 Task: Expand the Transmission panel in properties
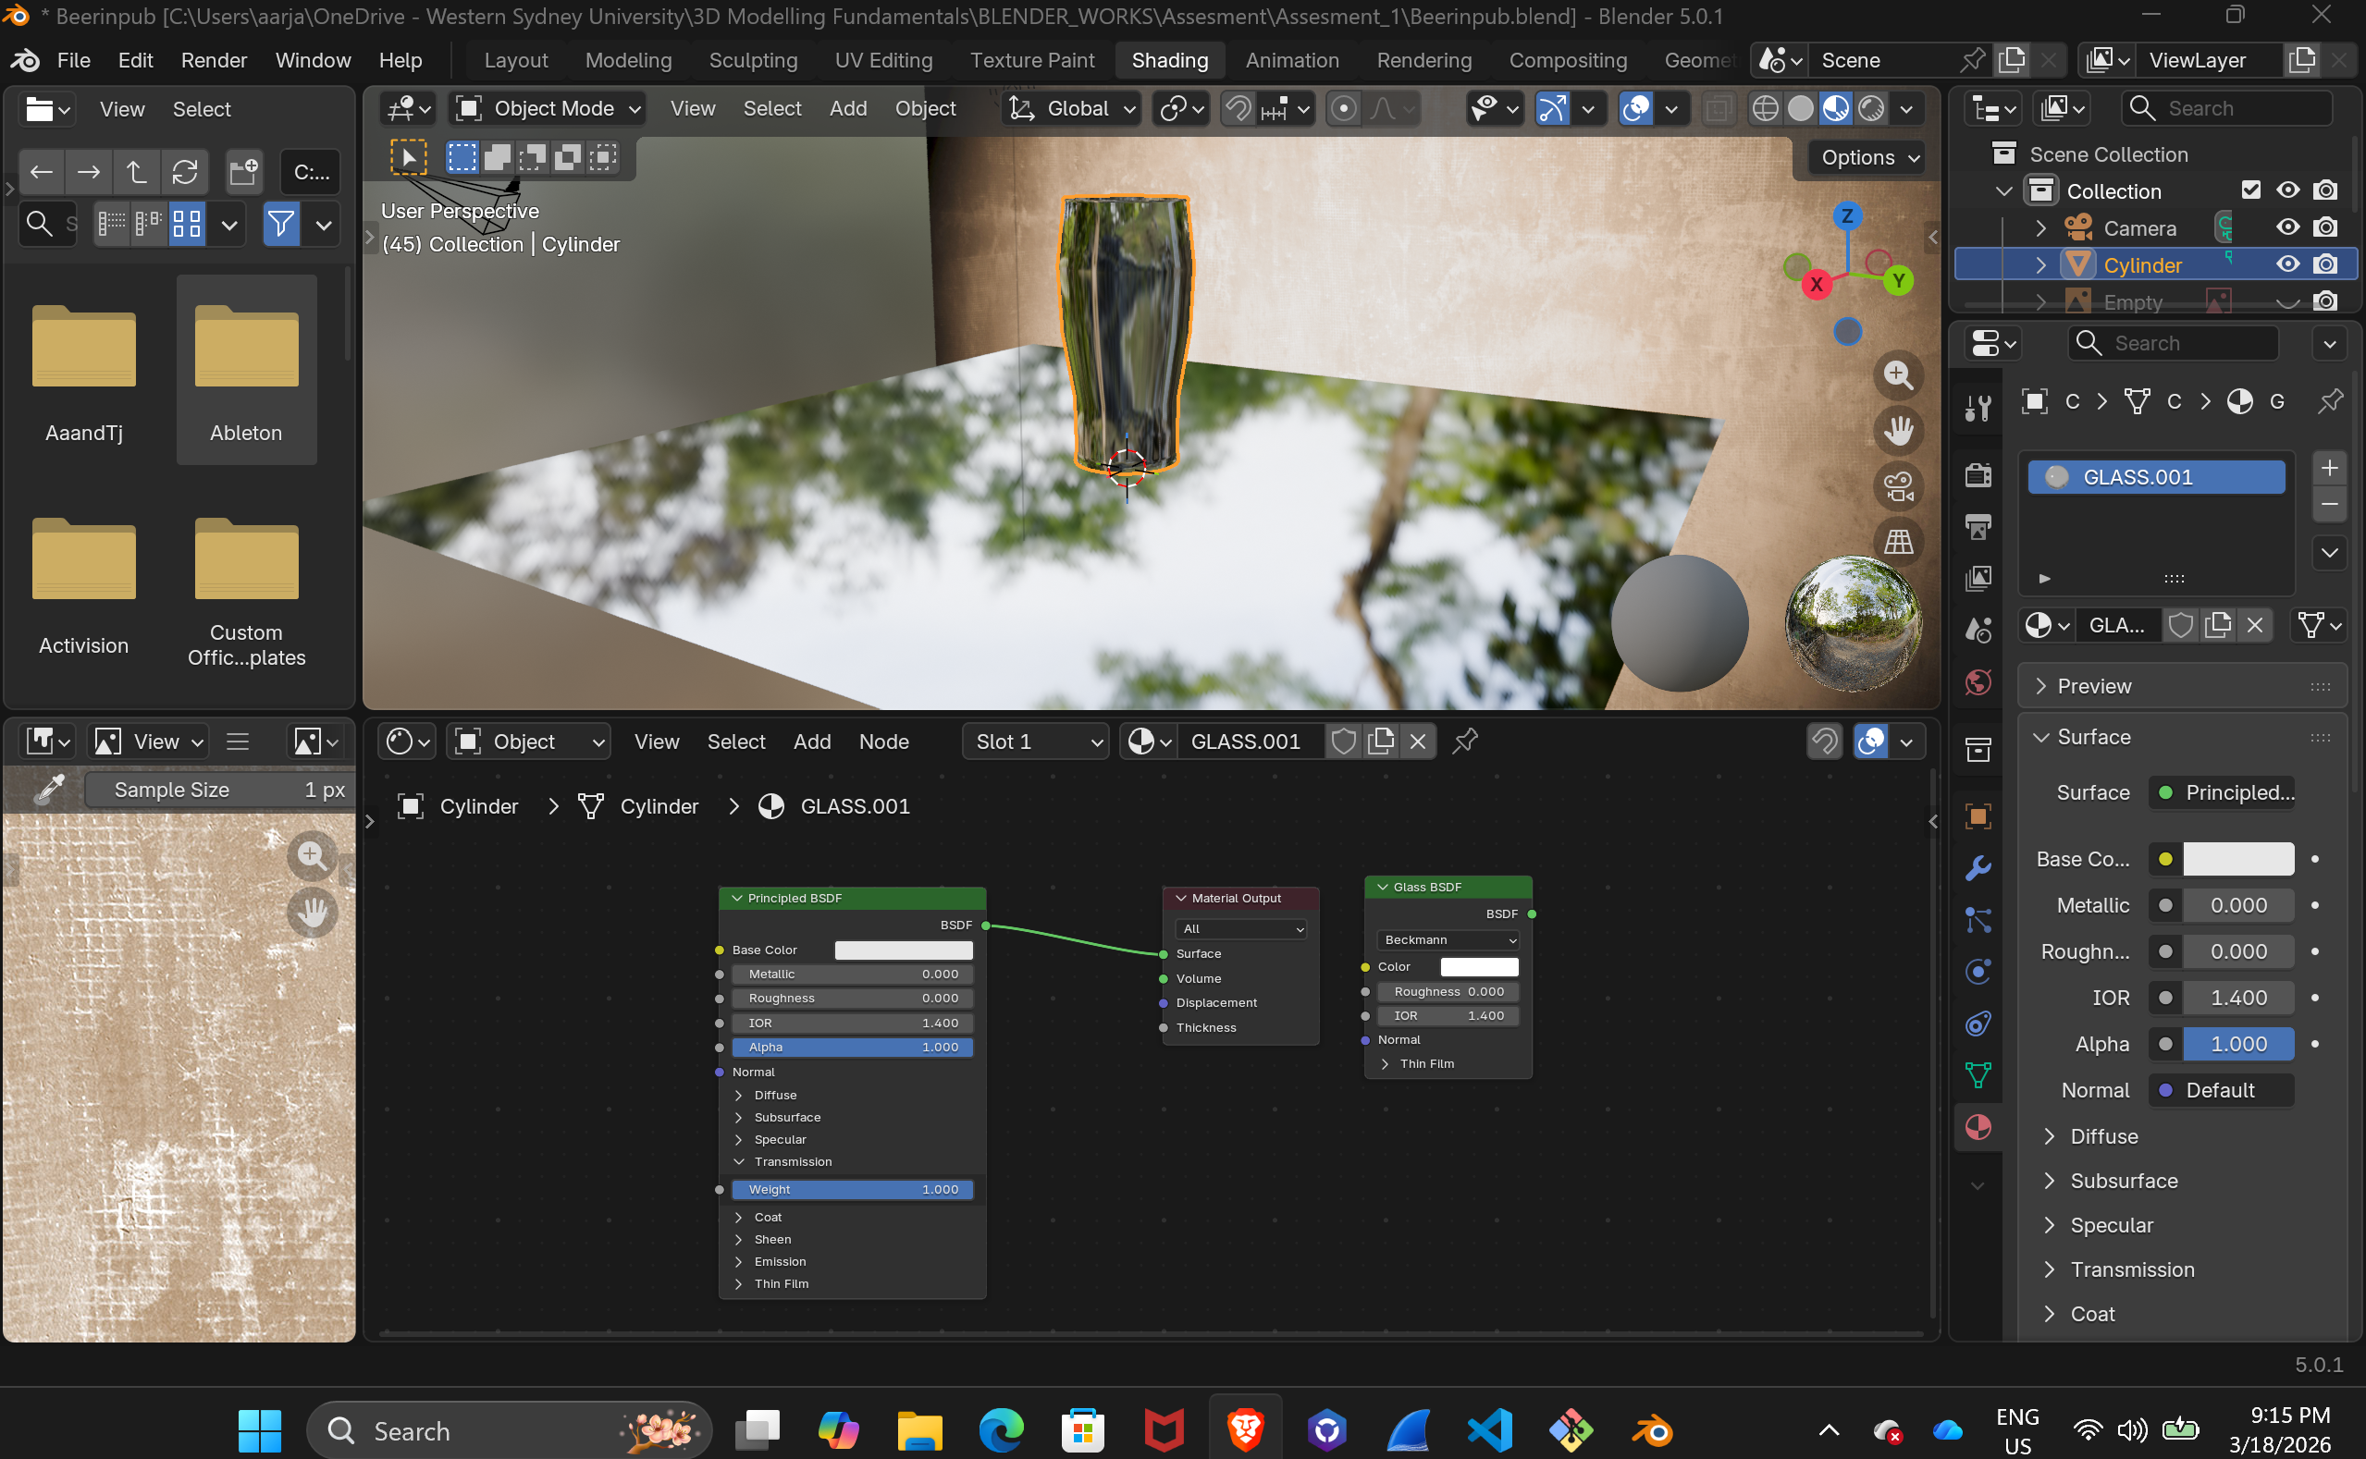click(2131, 1269)
